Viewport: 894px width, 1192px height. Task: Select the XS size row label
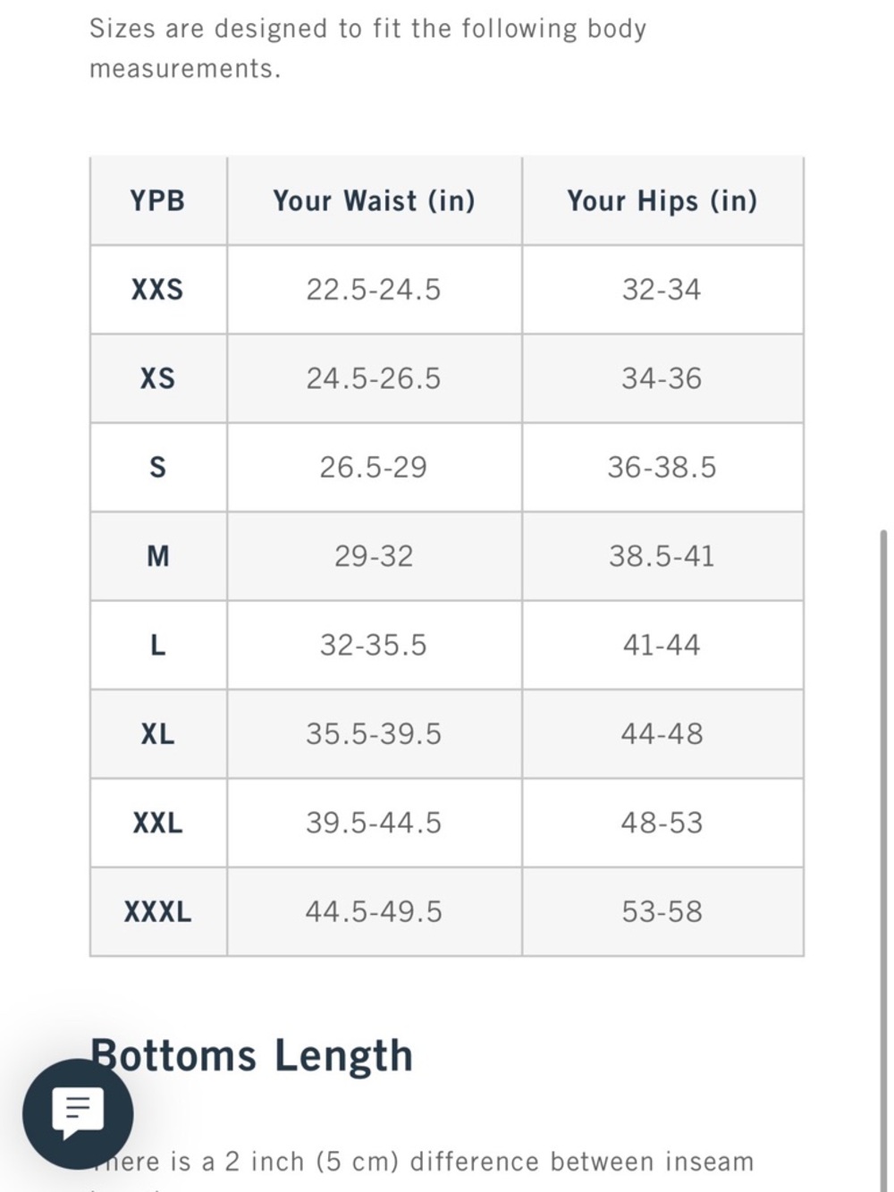157,378
